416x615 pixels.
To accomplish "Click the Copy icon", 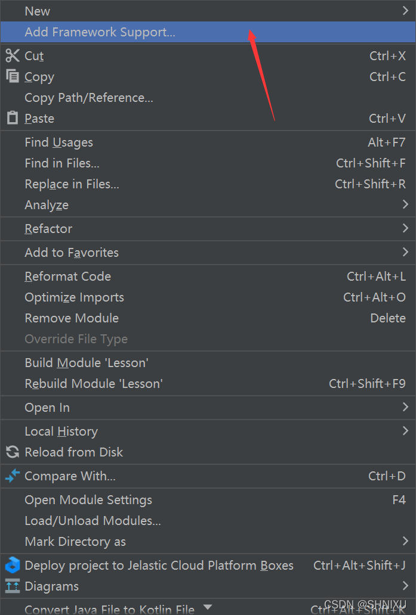I will pyautogui.click(x=12, y=76).
